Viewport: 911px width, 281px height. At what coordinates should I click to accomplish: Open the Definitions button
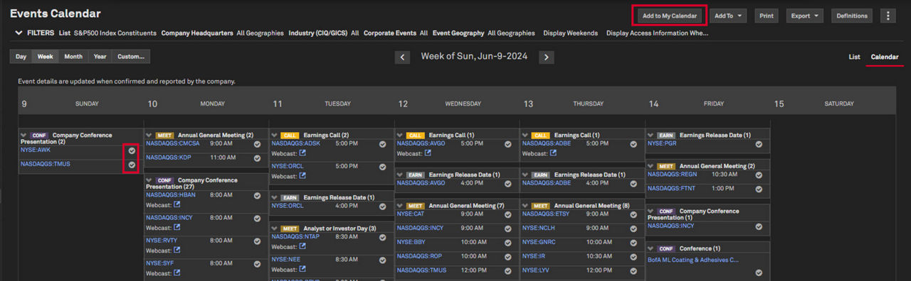tap(852, 16)
